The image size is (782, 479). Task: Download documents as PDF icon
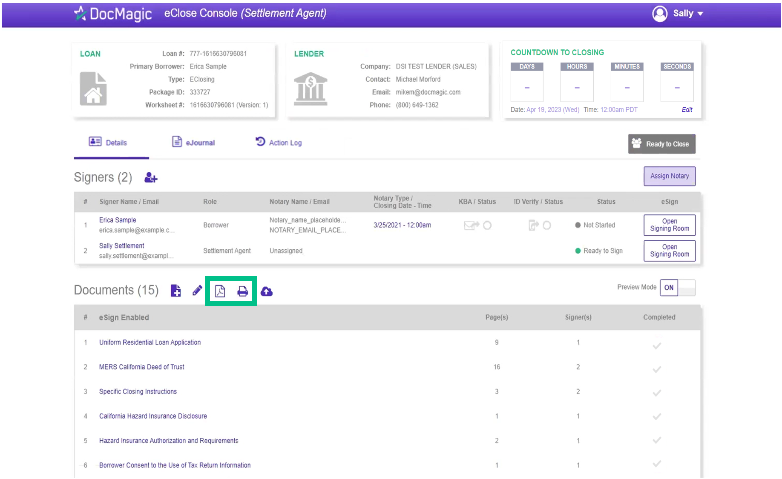220,291
